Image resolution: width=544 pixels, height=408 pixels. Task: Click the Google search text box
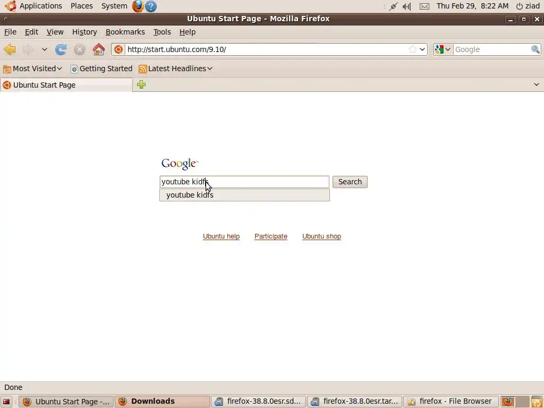click(x=244, y=182)
